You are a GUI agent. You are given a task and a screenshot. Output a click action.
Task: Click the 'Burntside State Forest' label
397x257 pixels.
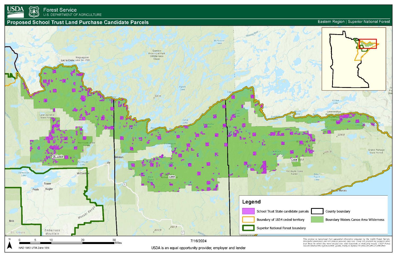[87, 144]
